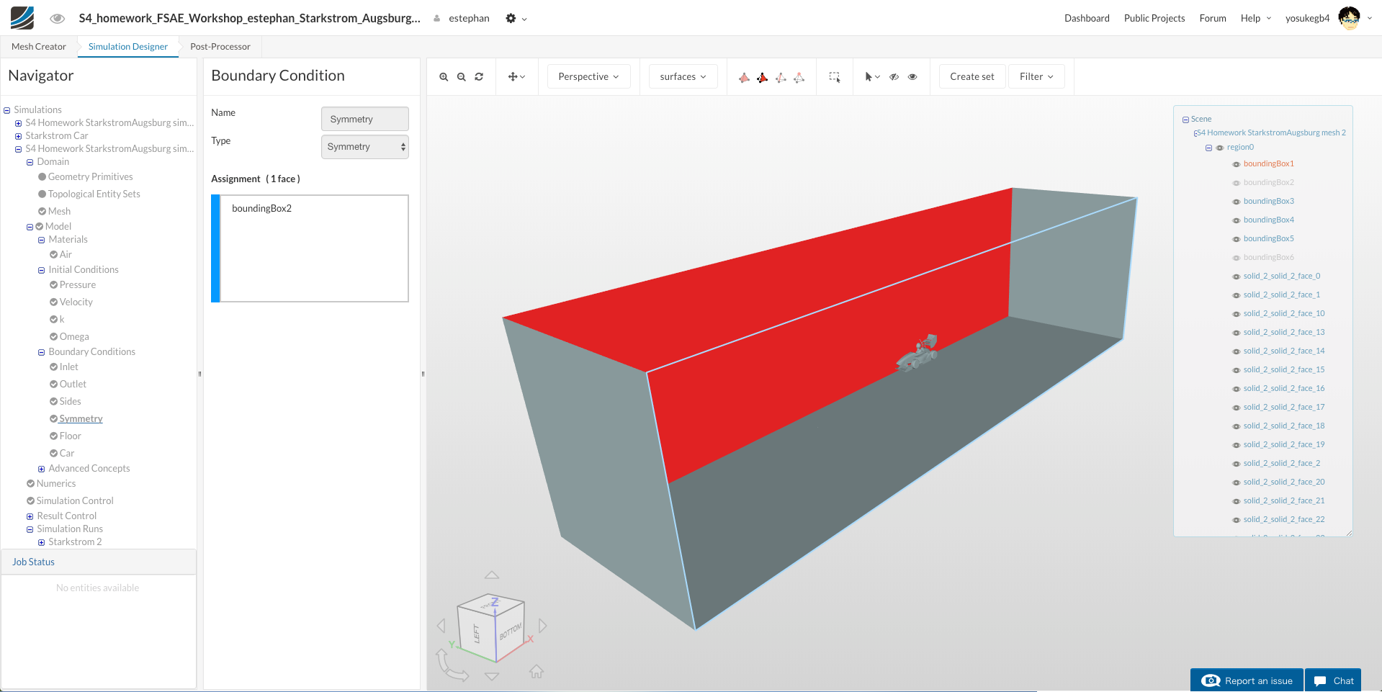This screenshot has height=692, width=1382.
Task: Select the first face-render mode pyramid icon
Action: coord(744,77)
